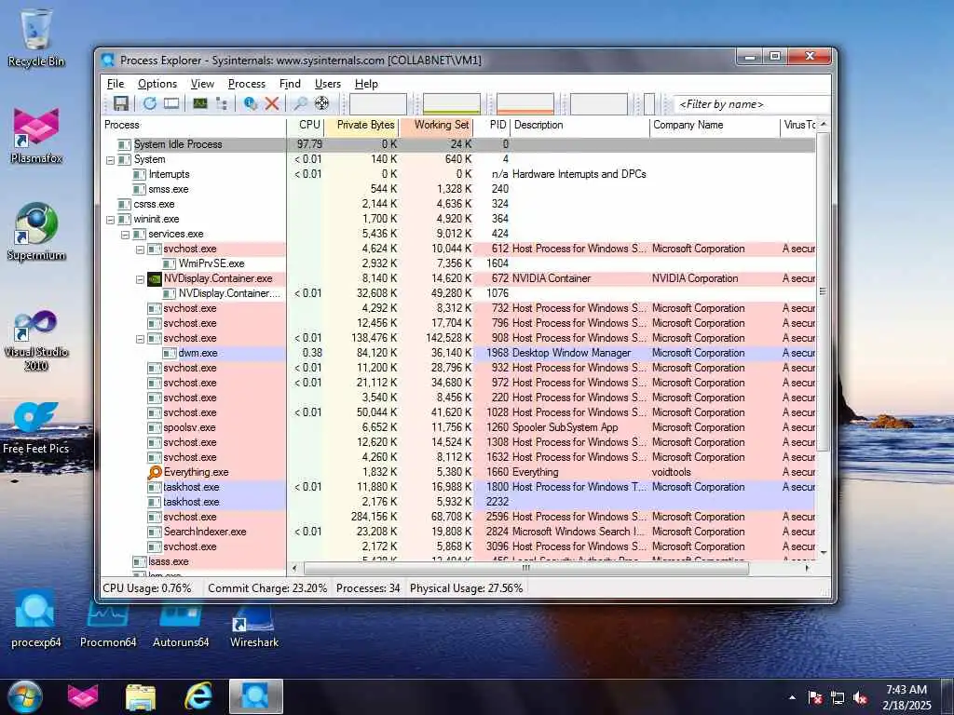Sort by the Description column header
This screenshot has width=954, height=715.
coord(579,125)
